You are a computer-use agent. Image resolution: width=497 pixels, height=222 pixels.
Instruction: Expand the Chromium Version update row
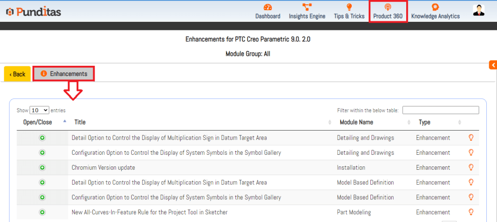pos(42,167)
